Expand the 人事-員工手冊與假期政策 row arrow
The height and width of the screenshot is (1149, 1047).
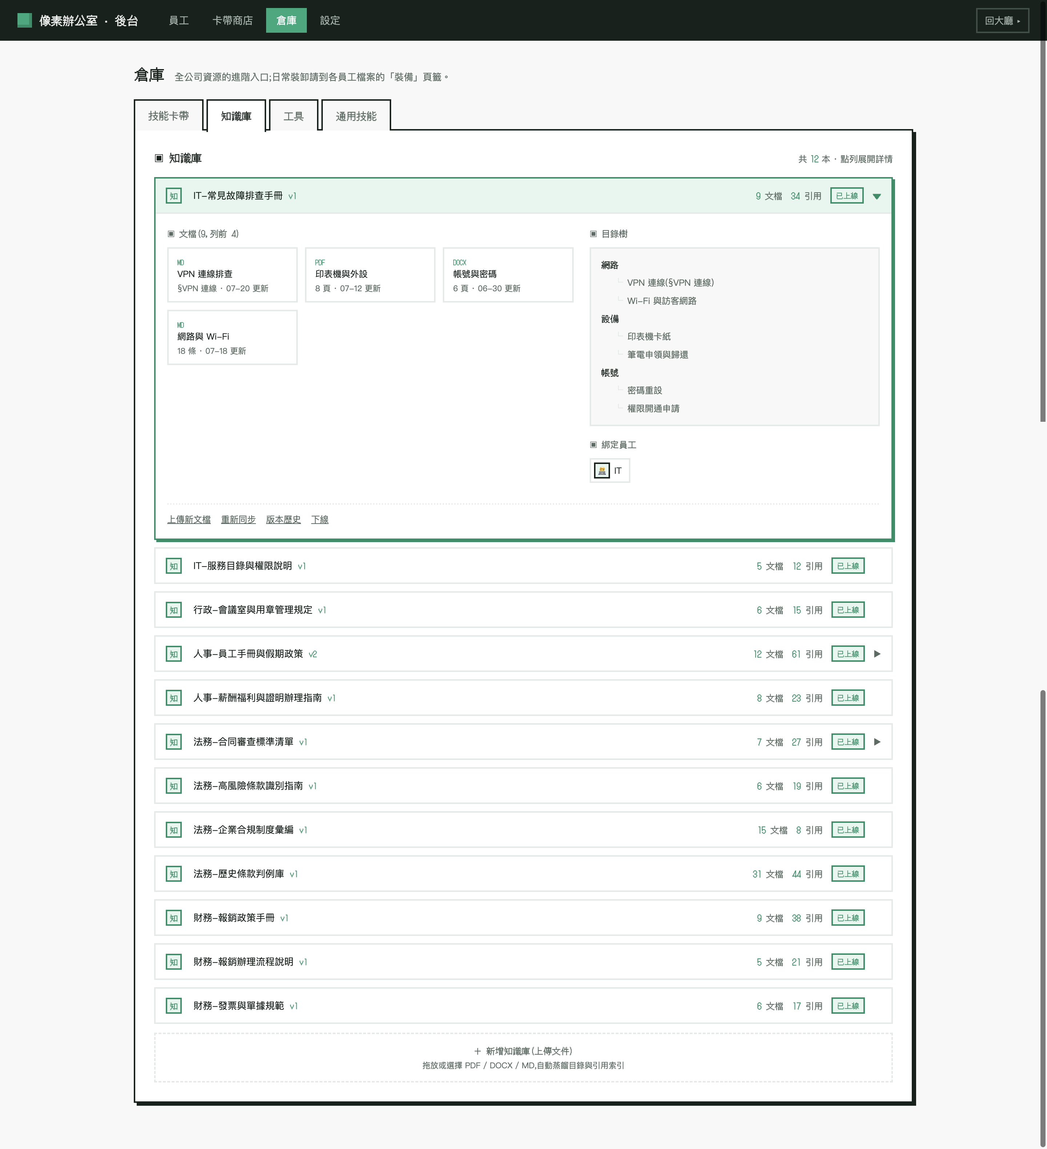(x=878, y=654)
